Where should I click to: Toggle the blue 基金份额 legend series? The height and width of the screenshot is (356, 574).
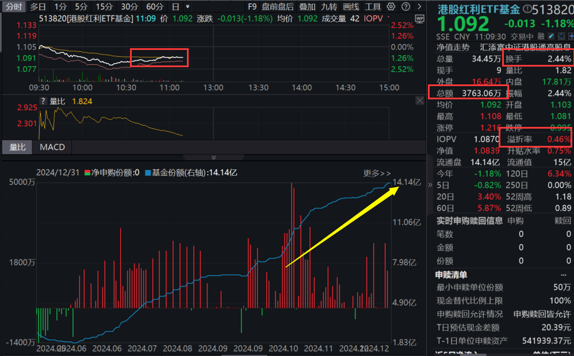pyautogui.click(x=191, y=172)
